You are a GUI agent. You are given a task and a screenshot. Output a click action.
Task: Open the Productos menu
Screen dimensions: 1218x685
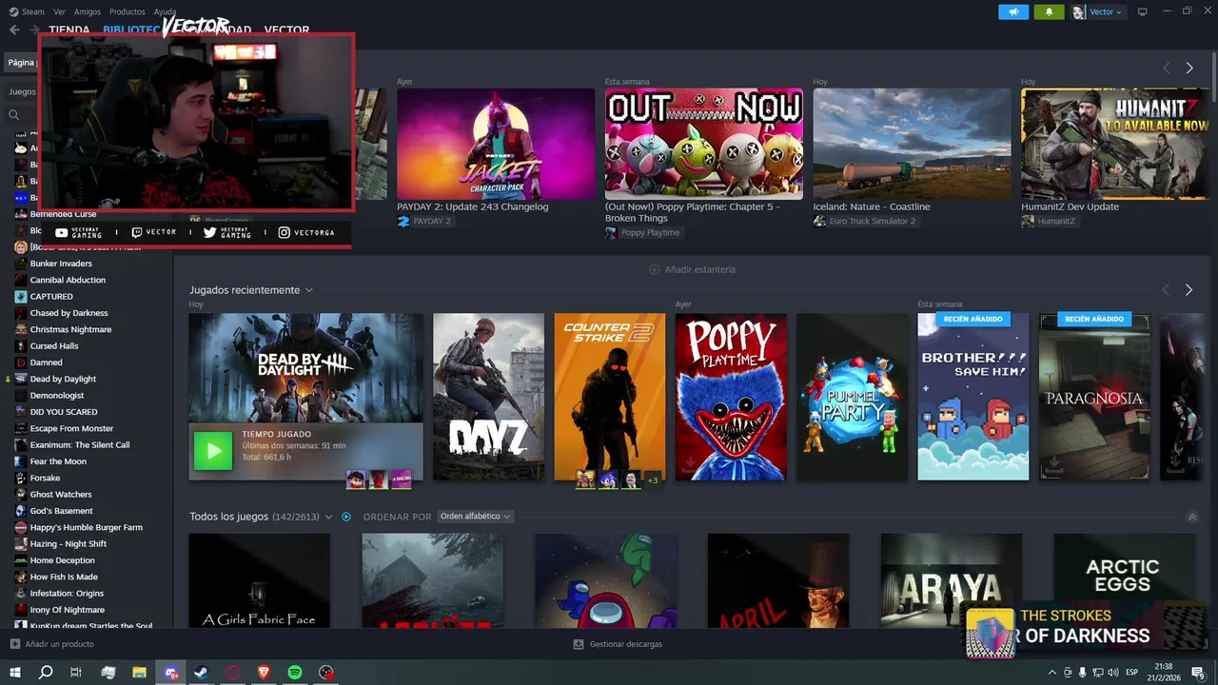(128, 11)
